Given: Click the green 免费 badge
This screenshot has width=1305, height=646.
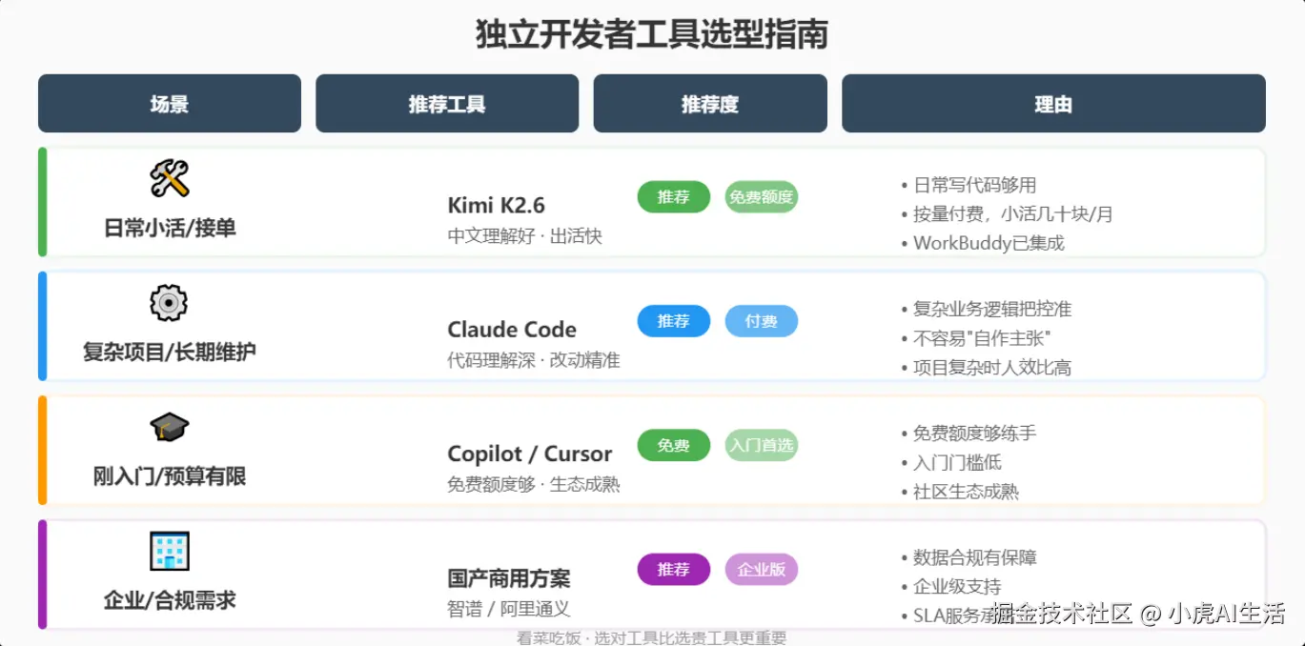Looking at the screenshot, I should click(674, 445).
